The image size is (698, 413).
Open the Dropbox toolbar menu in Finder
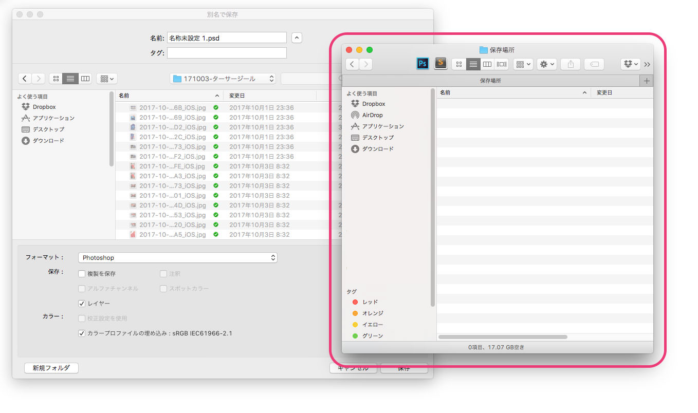(630, 64)
